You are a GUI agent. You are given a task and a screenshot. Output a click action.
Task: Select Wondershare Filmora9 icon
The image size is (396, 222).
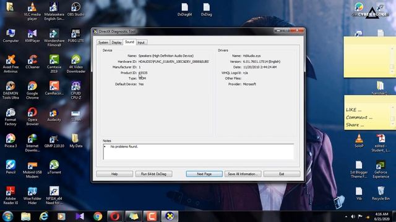(x=54, y=38)
